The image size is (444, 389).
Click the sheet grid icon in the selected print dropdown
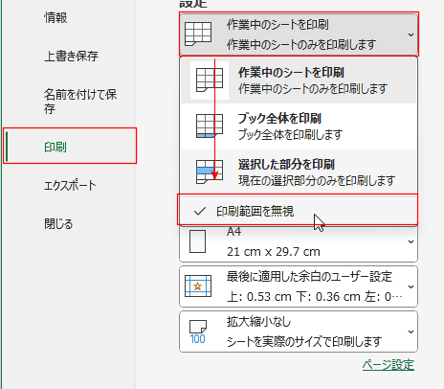point(198,34)
